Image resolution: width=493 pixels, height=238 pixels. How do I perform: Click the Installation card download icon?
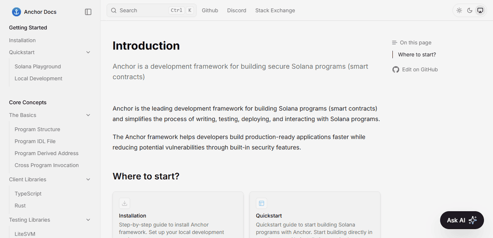[x=125, y=203]
